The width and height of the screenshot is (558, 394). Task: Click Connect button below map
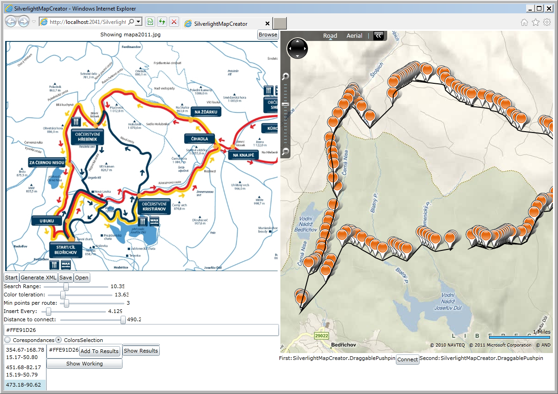(407, 359)
